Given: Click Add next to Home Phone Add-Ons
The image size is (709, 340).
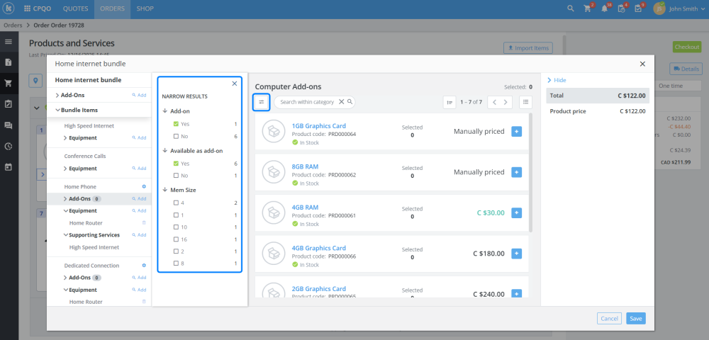Looking at the screenshot, I should [139, 198].
